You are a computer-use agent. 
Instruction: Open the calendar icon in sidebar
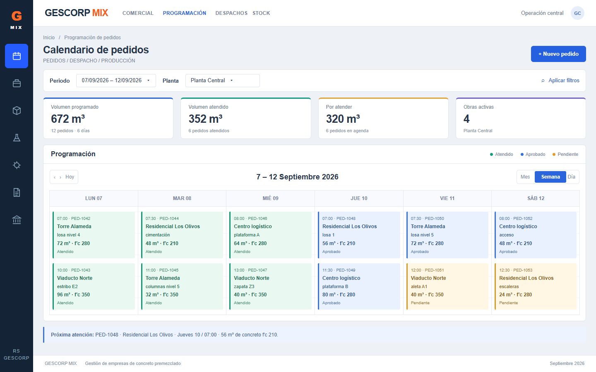(x=17, y=56)
